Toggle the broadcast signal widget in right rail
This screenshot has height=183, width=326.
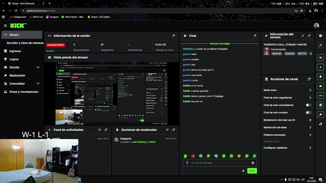coord(320,96)
